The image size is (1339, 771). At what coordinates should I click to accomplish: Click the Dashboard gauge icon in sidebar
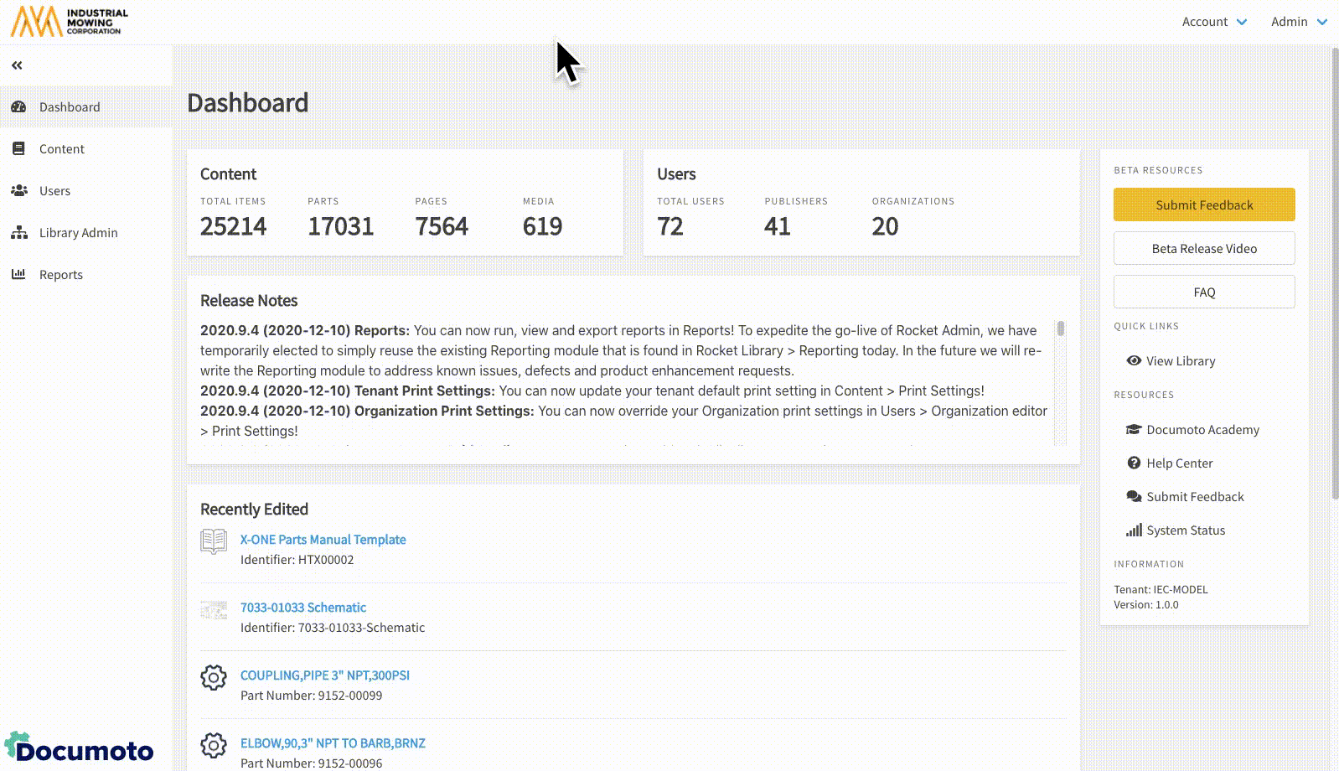point(18,107)
